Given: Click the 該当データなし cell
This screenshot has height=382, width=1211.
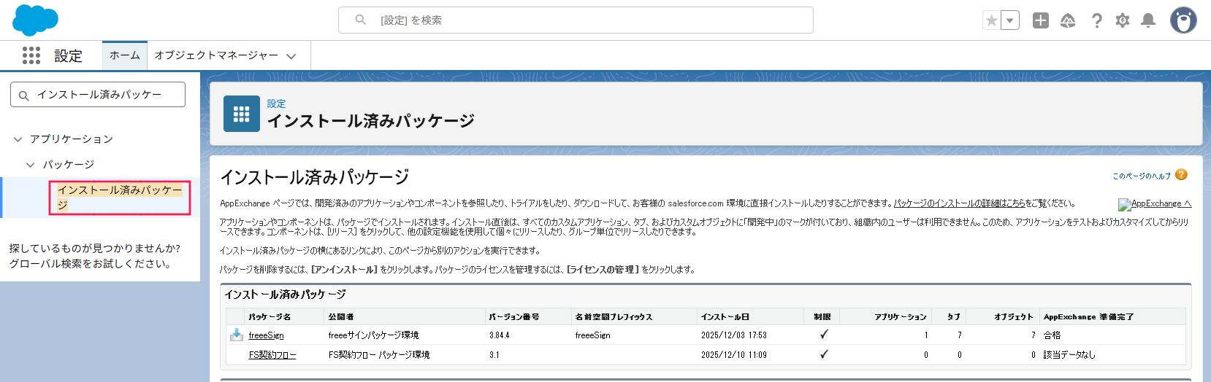Looking at the screenshot, I should [1069, 355].
